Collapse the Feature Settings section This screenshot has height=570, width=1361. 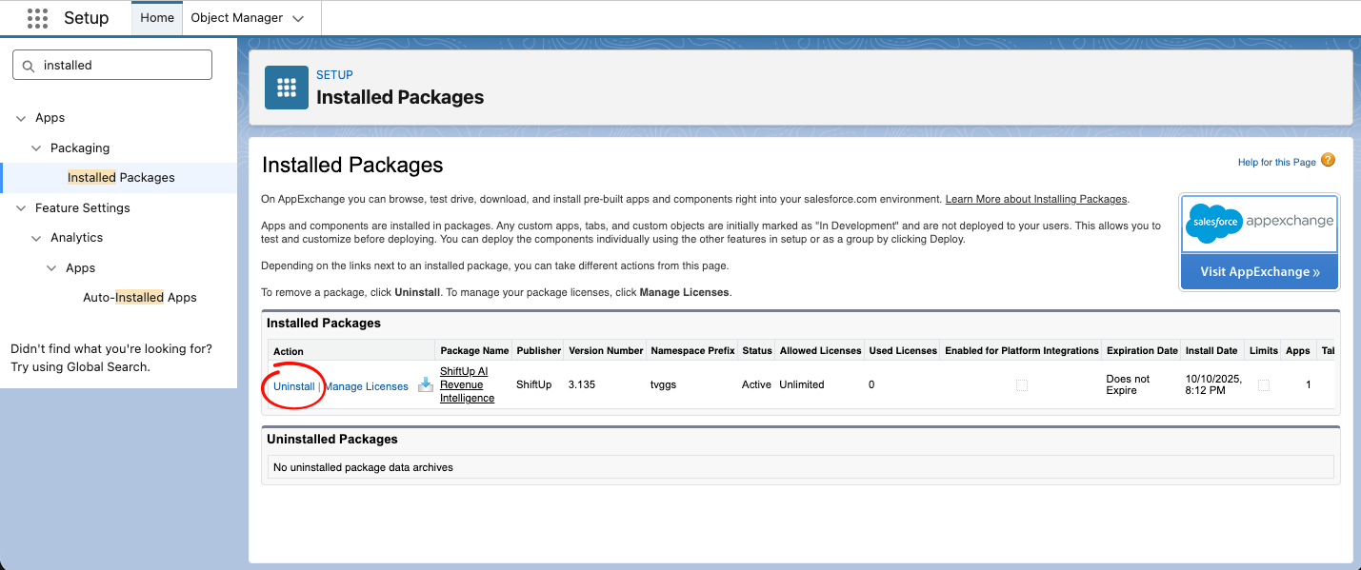21,208
